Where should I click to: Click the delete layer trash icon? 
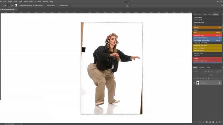pos(220,122)
